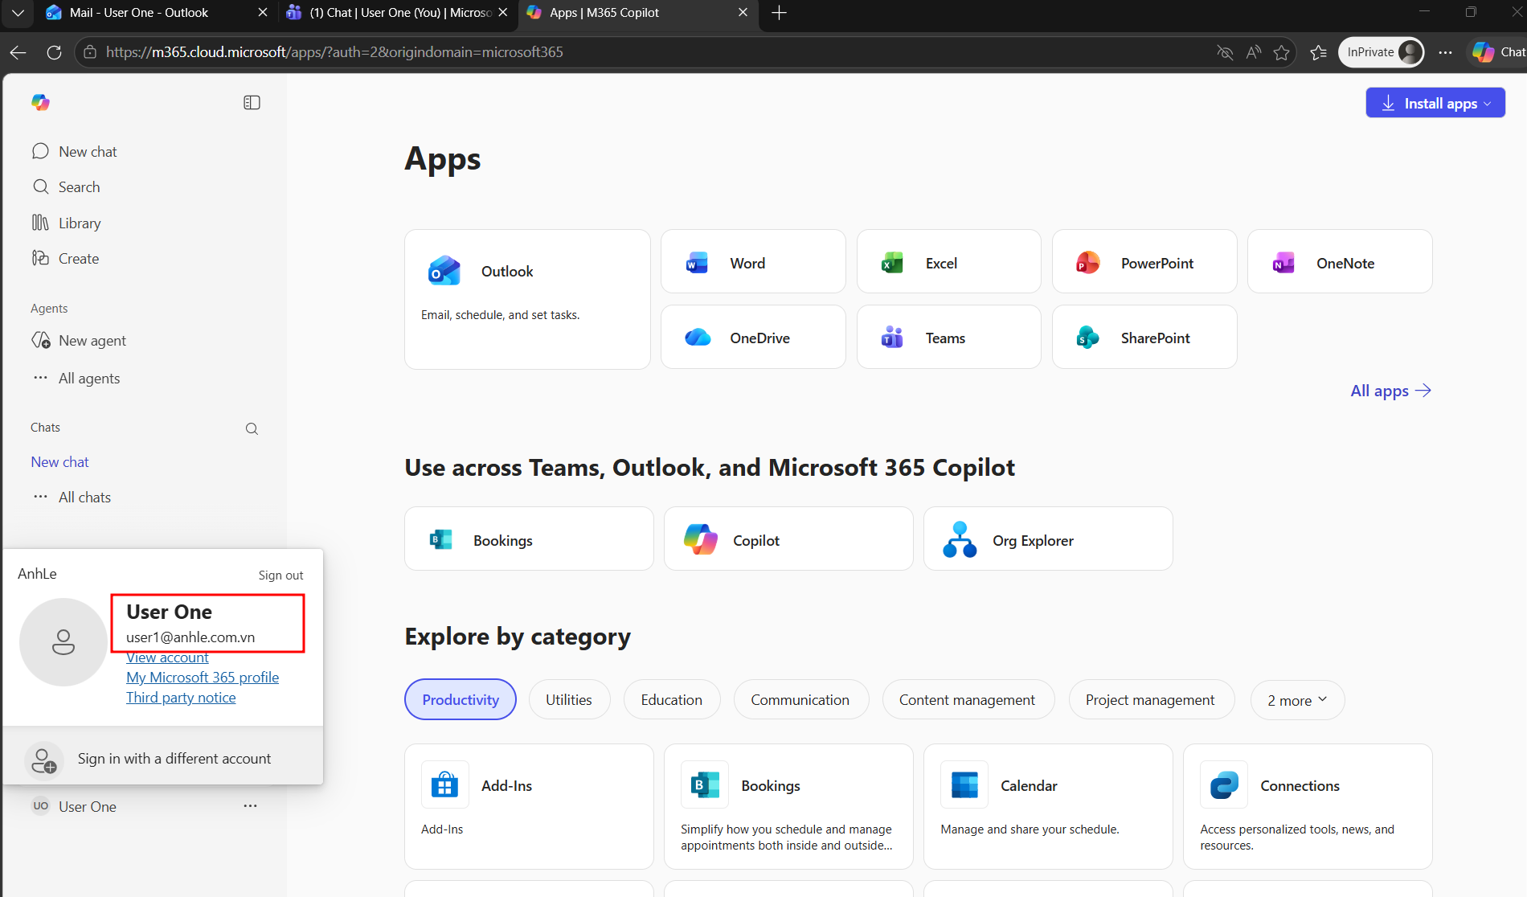Open a new browser tab

779,13
